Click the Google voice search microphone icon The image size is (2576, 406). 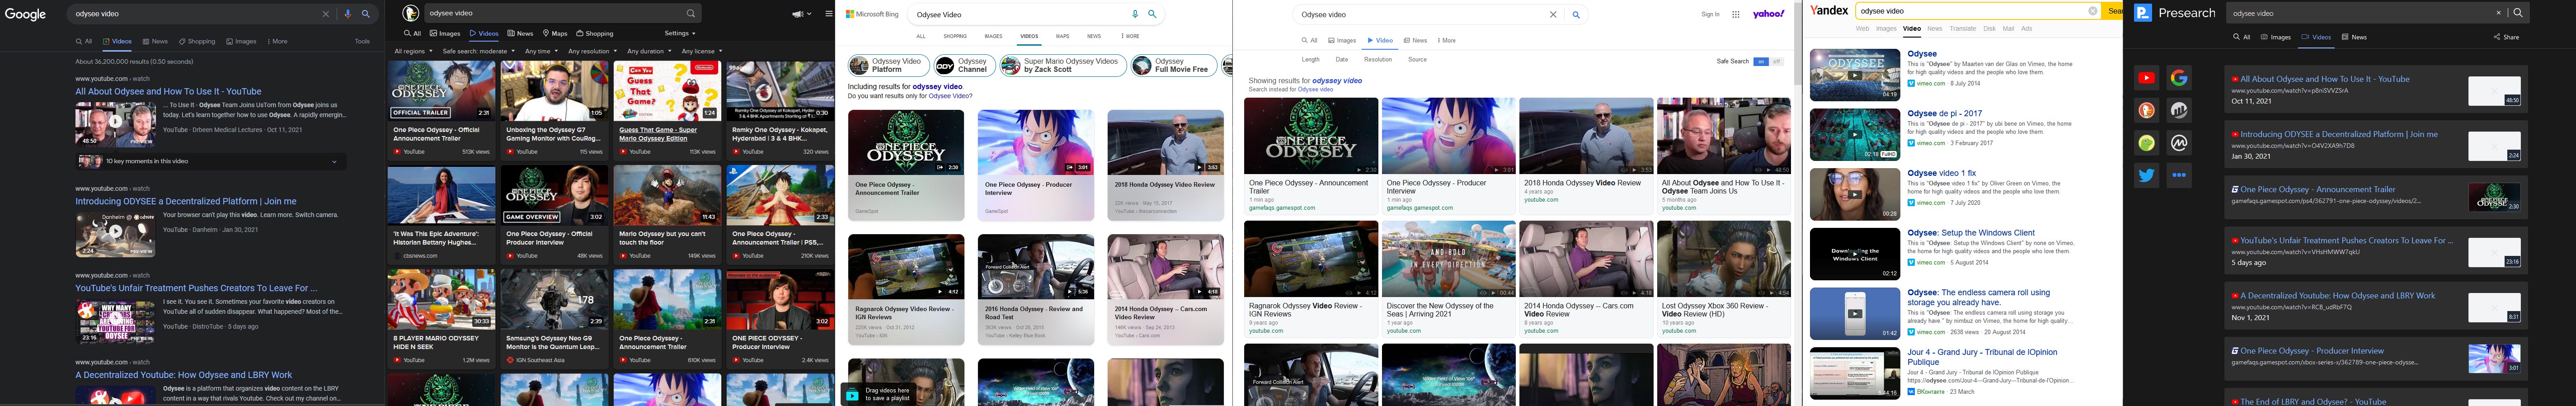(x=347, y=14)
